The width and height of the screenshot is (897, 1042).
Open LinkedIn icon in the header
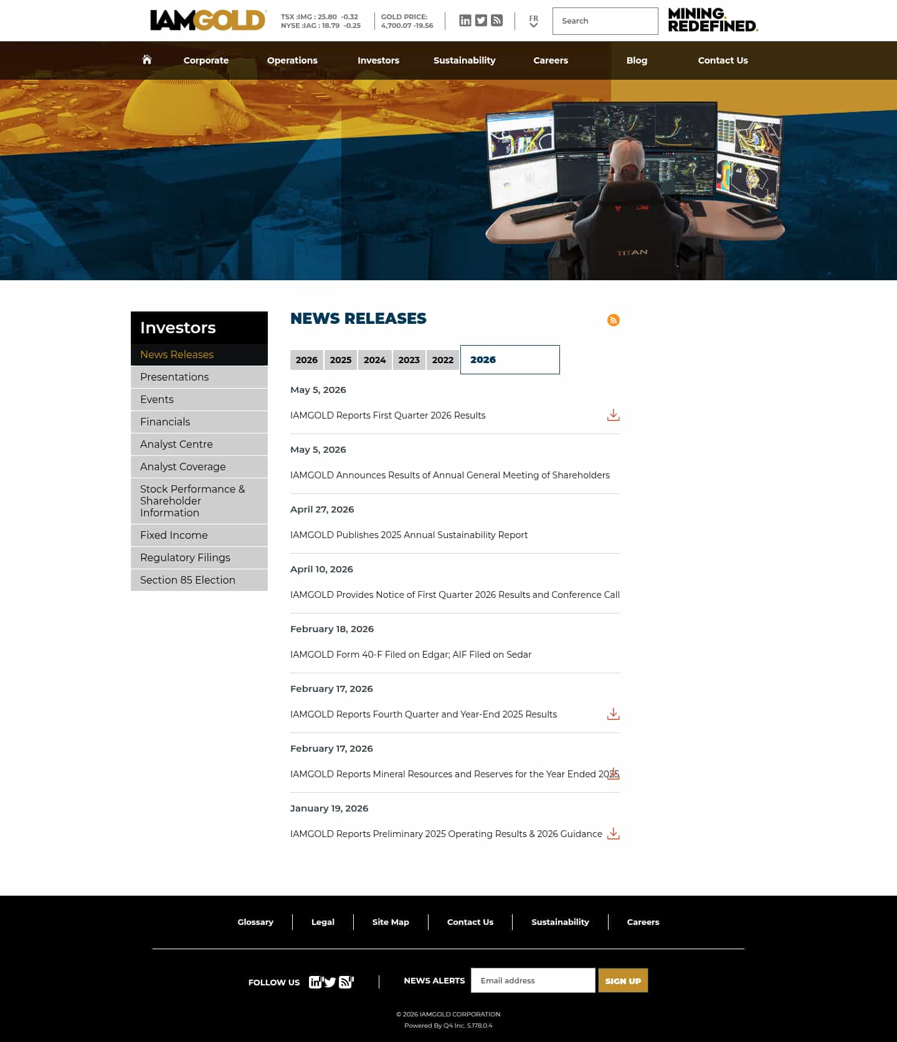click(x=465, y=21)
